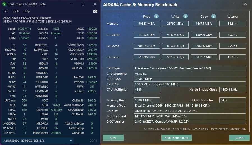Screen dimensions: 252x145
Task: Click L2 Cache Latency value 2.5 ns
Action: pos(233,46)
